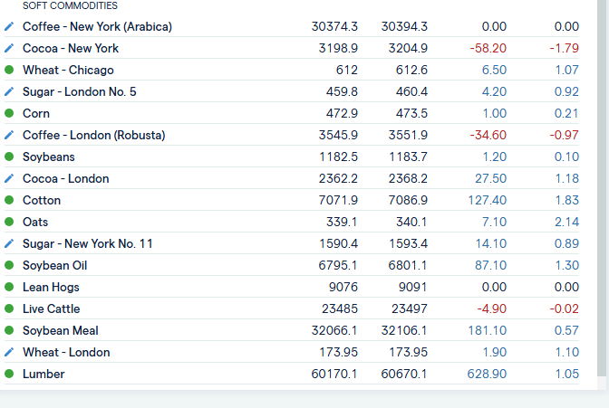Select the Wheat - Chicago row name
The width and height of the screenshot is (609, 408).
(x=68, y=70)
